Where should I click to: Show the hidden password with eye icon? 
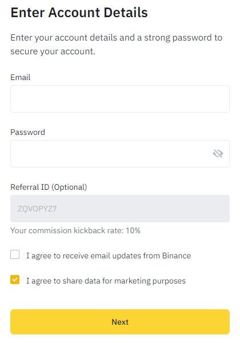218,154
